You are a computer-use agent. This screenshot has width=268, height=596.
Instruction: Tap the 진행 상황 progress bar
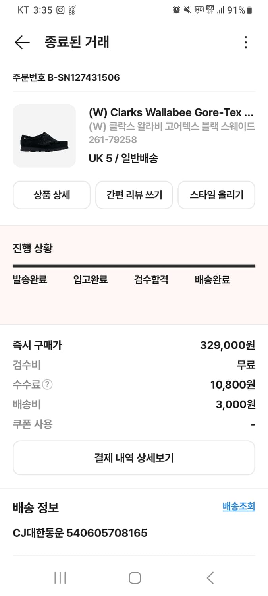[134, 266]
